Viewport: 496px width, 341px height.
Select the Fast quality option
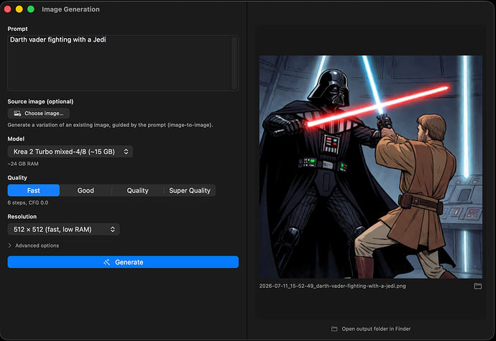(x=34, y=190)
